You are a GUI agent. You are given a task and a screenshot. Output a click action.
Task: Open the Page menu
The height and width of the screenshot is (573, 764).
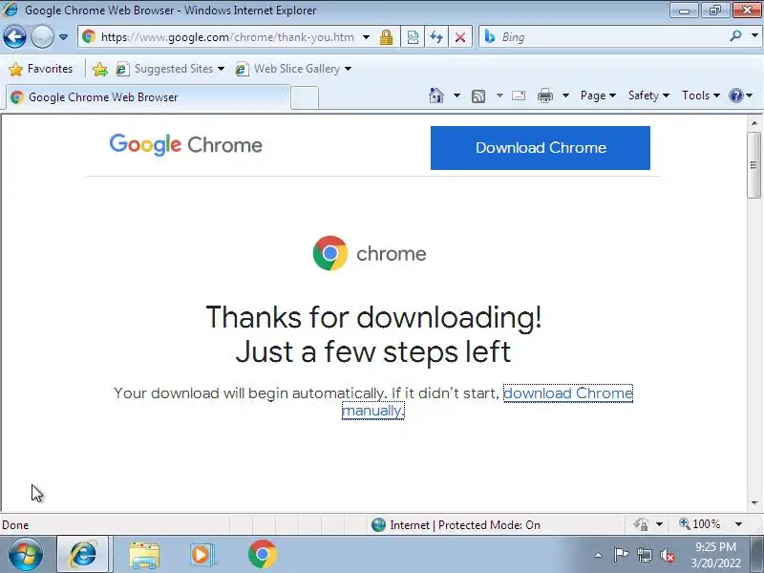(598, 95)
